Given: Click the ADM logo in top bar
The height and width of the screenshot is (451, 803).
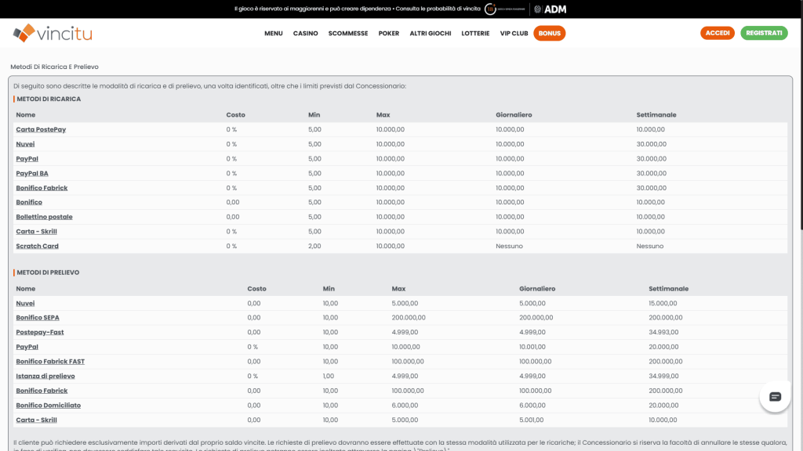Looking at the screenshot, I should 550,9.
